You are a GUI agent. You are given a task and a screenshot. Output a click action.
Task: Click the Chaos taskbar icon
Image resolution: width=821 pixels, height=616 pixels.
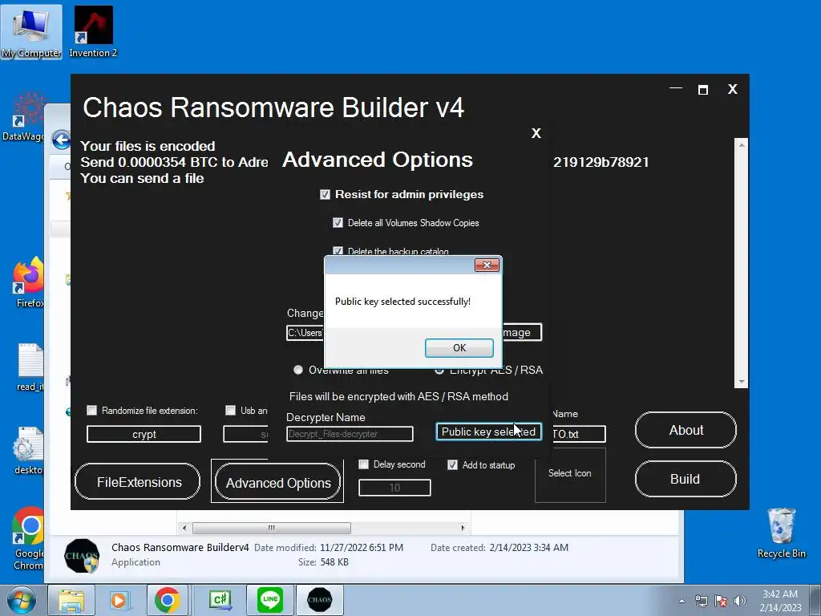pyautogui.click(x=320, y=600)
